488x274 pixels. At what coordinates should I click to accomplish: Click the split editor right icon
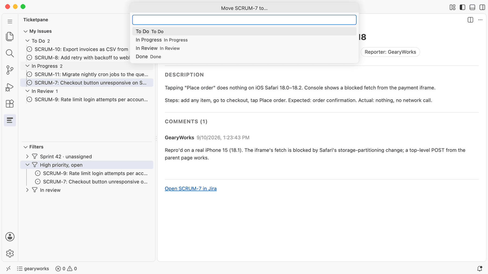[x=470, y=20]
